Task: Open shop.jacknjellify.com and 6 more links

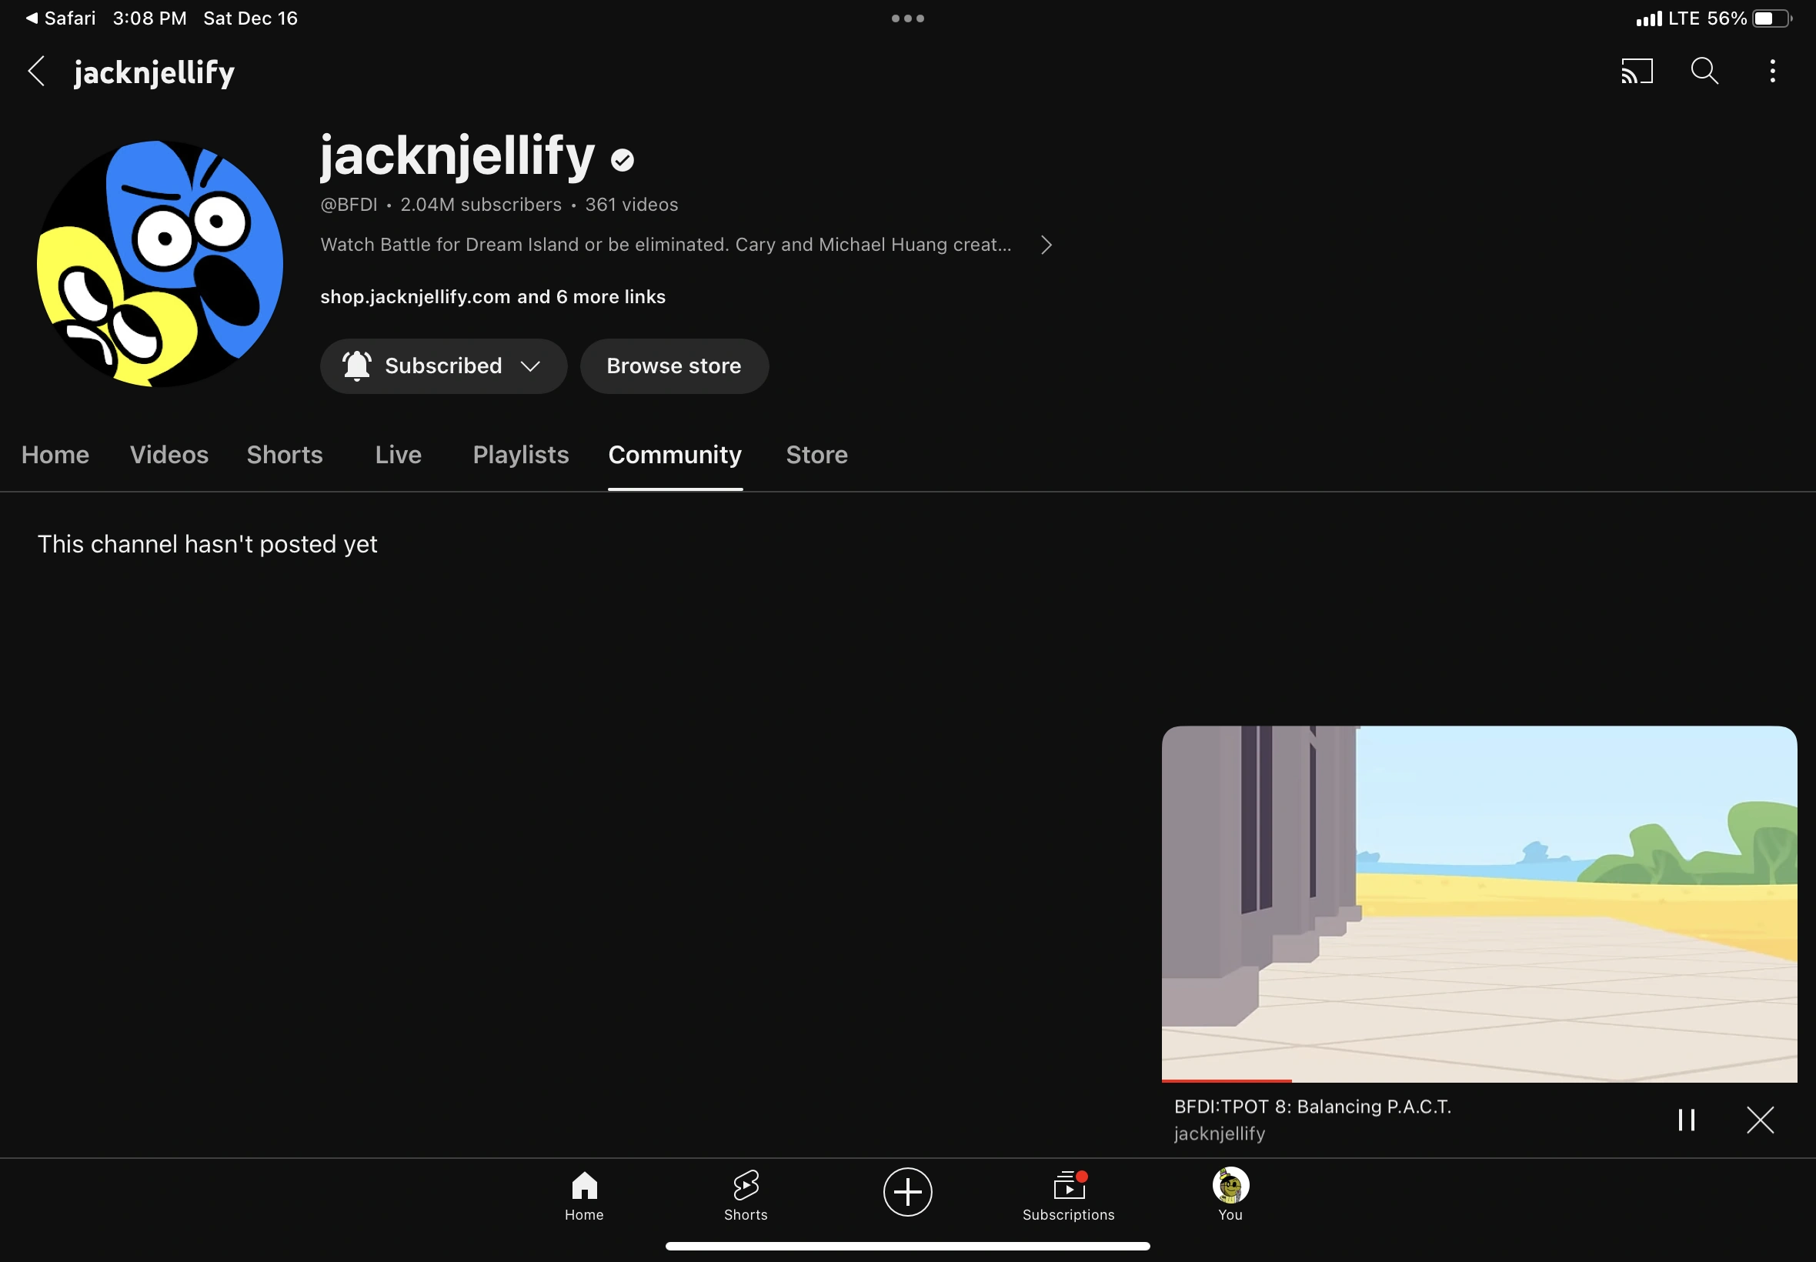Action: click(492, 297)
